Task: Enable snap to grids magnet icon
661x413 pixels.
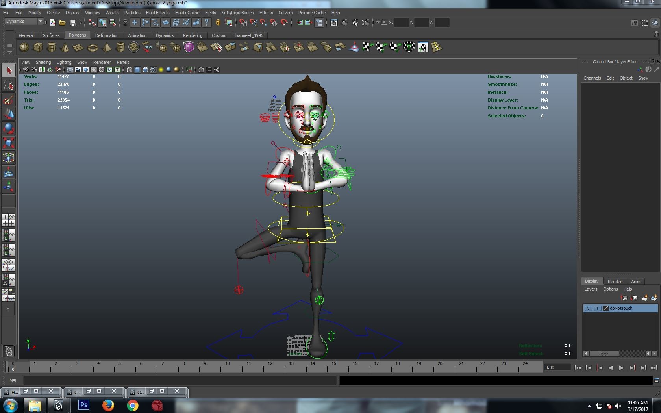Action: point(243,23)
